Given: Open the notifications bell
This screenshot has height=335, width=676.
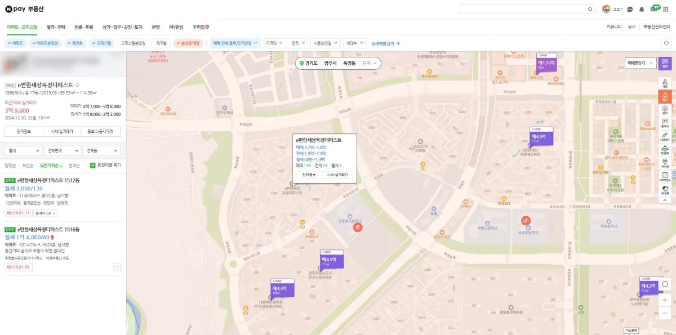Looking at the screenshot, I should [x=641, y=9].
